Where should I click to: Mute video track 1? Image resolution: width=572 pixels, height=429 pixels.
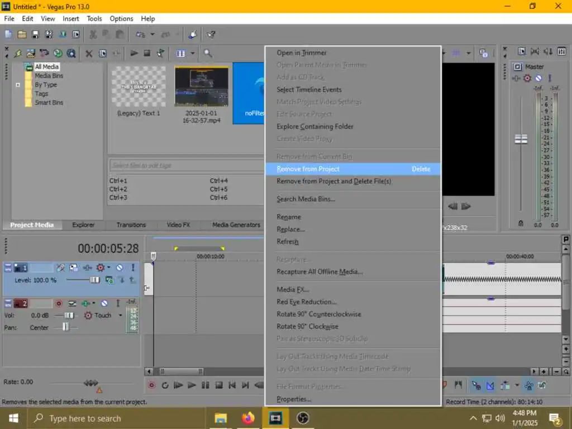[x=120, y=268]
